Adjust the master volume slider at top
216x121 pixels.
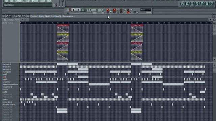pyautogui.click(x=63, y=3)
